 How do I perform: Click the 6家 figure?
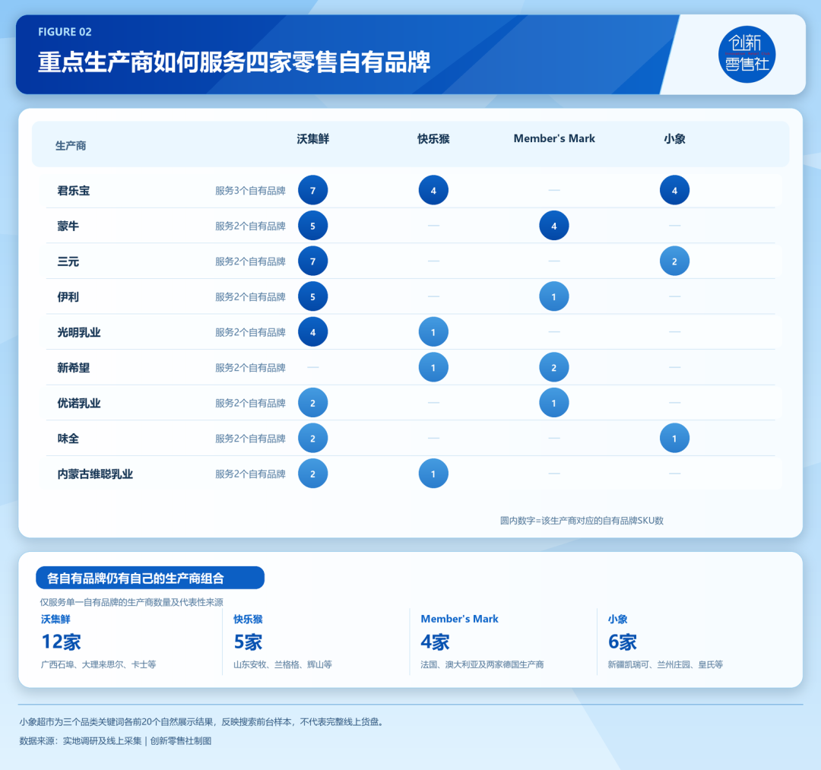[623, 642]
